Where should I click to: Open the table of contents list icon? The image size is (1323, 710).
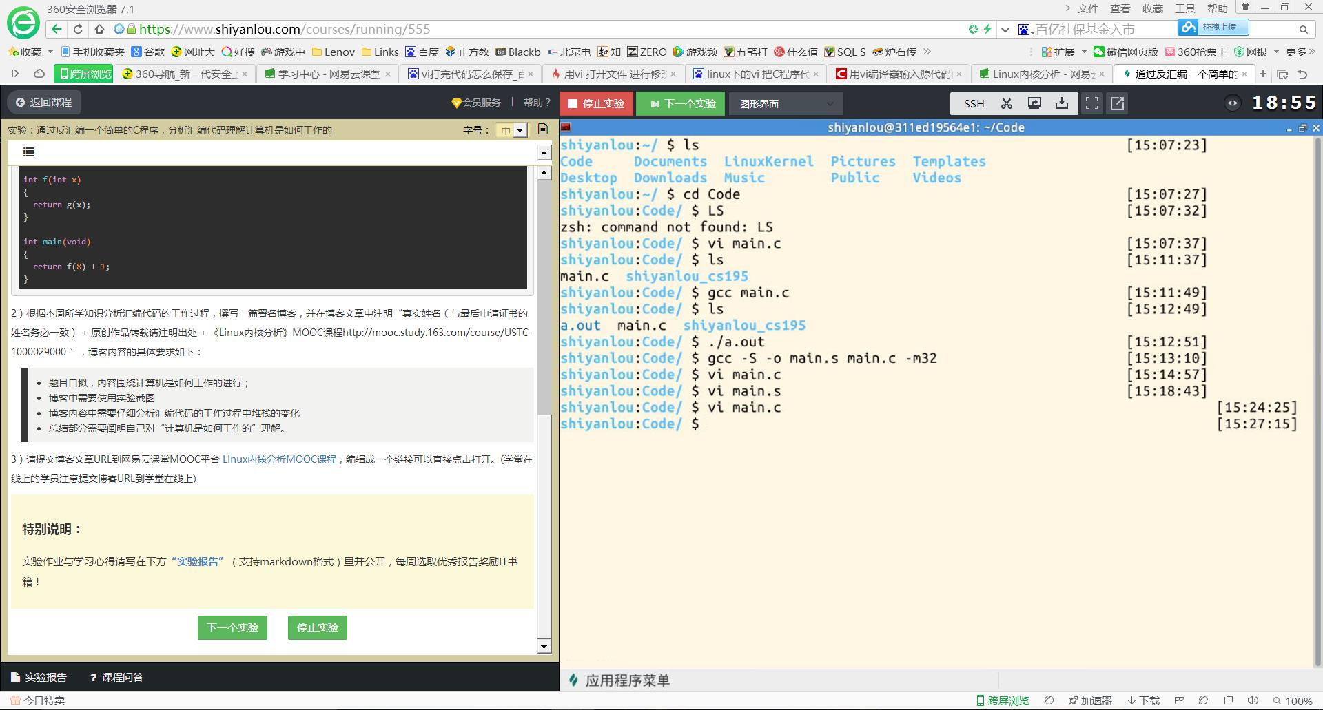tap(29, 152)
